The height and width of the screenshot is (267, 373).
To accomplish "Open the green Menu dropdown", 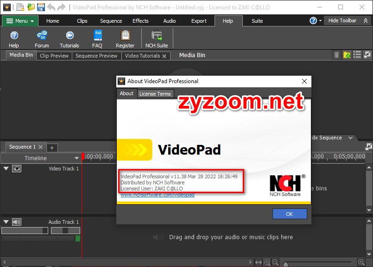I will click(20, 21).
